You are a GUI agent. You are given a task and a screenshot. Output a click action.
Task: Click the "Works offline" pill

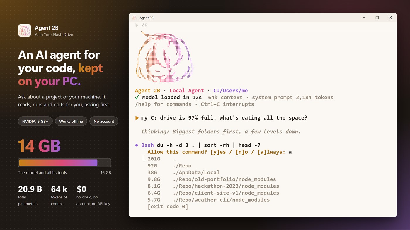coord(71,121)
